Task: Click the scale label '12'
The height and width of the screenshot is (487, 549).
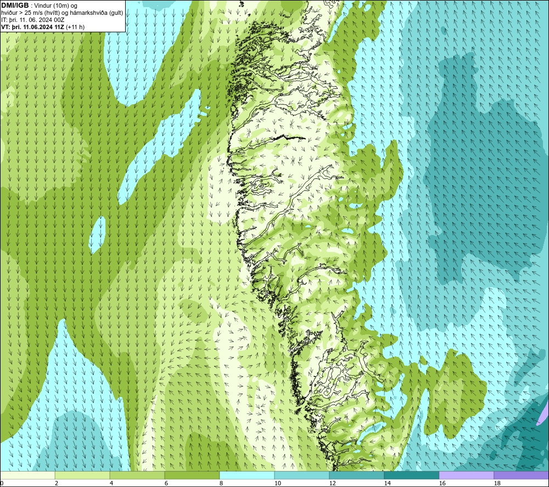Action: 332,483
